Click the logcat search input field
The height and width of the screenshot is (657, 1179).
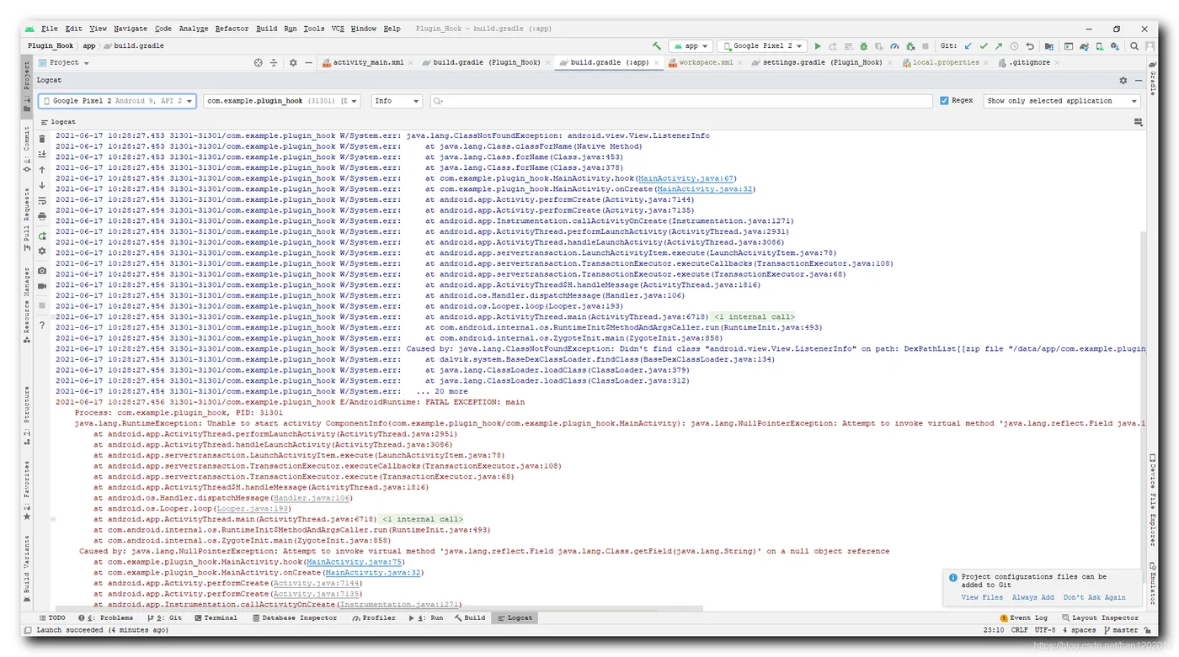coord(681,101)
